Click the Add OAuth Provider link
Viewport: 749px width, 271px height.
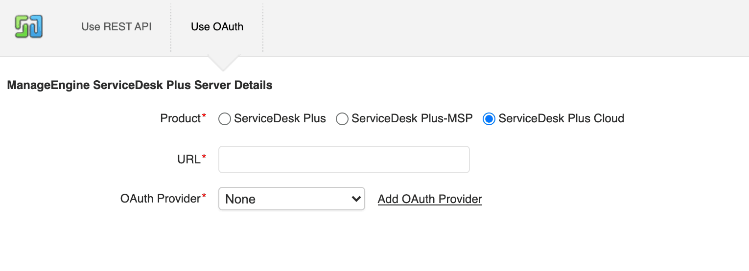coord(430,199)
